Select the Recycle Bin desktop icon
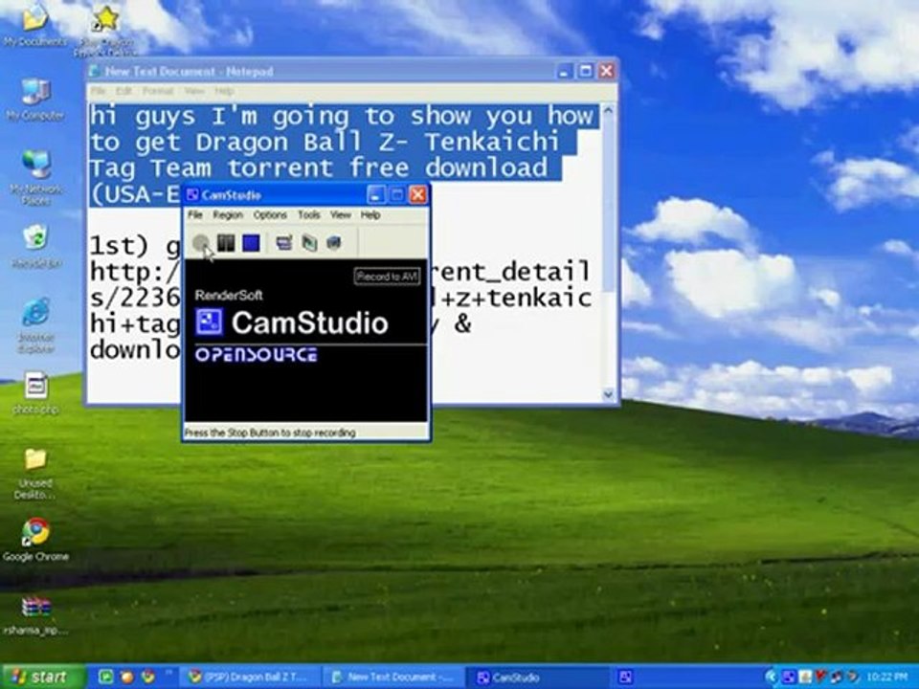Screen dimensions: 919x689 click(35, 247)
